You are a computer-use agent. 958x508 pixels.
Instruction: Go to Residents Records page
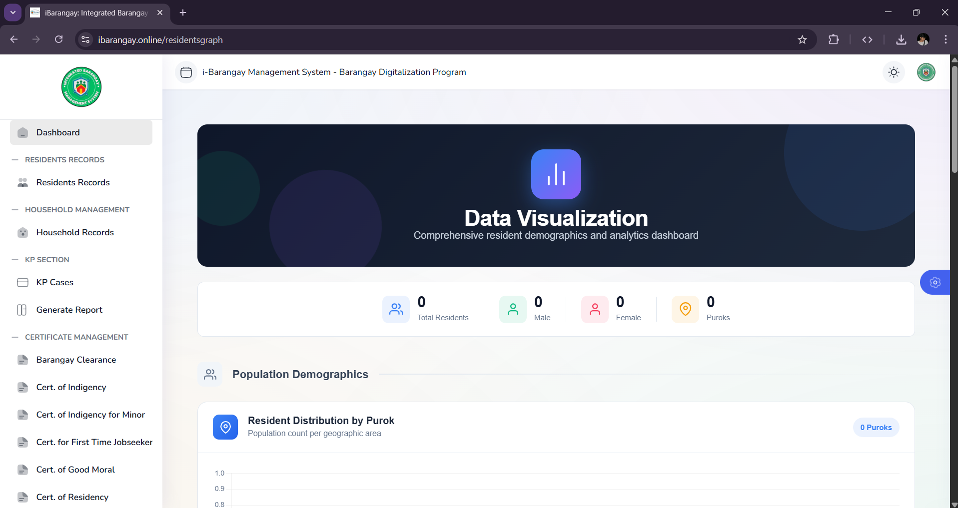pos(72,182)
